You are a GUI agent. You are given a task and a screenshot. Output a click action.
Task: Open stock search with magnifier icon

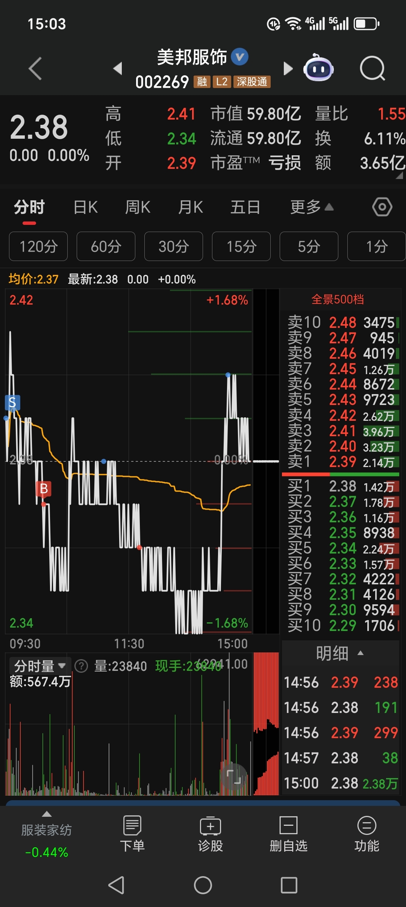click(373, 68)
